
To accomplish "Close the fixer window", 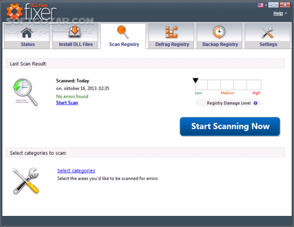I will [x=285, y=5].
